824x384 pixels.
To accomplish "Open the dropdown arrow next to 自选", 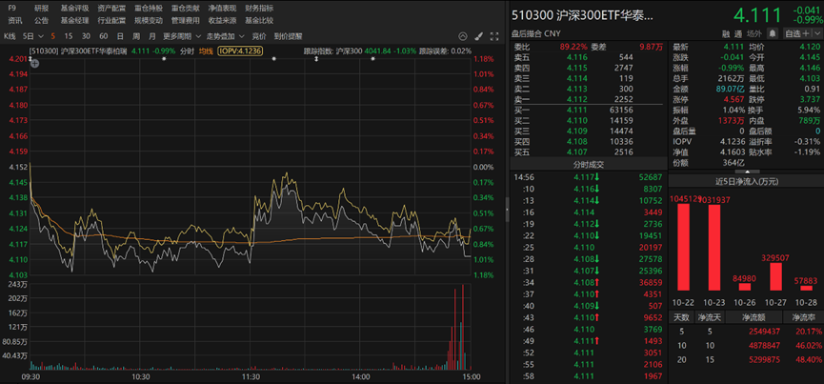I will point(815,33).
